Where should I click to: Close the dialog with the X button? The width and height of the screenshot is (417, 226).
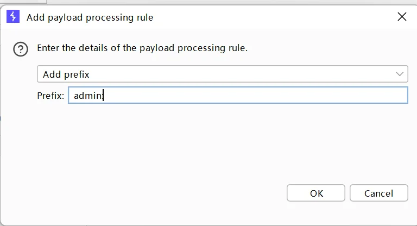tap(402, 17)
